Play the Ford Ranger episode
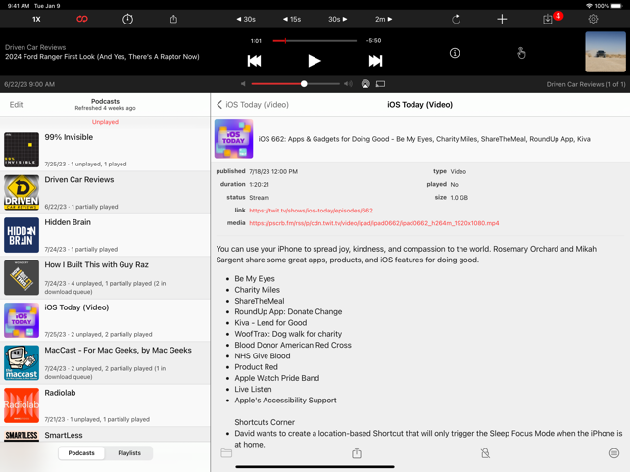630x472 pixels. (315, 61)
